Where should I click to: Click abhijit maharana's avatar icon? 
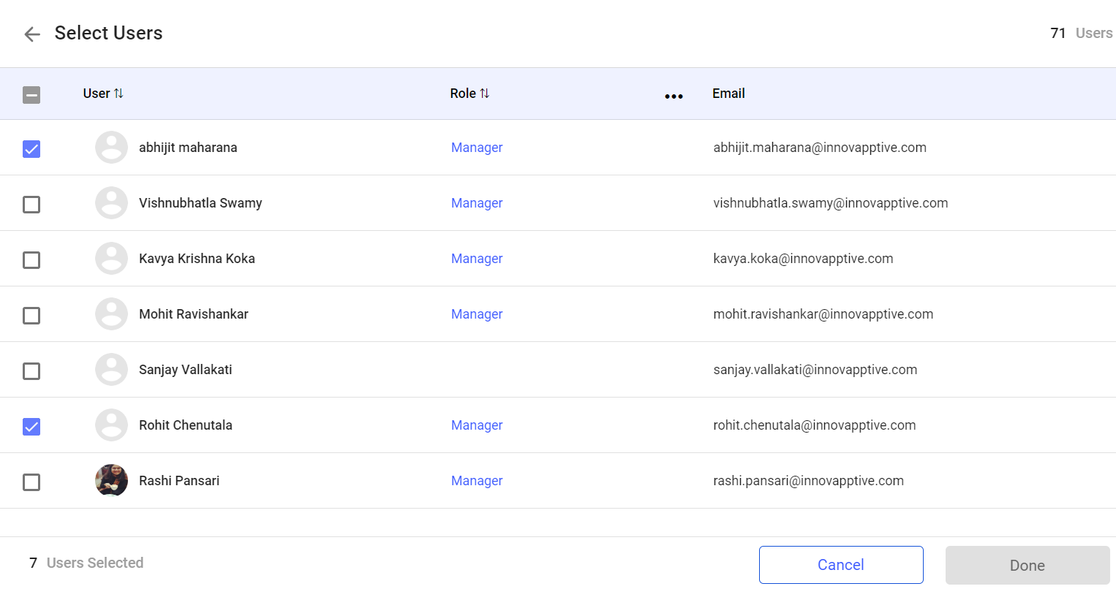(111, 148)
